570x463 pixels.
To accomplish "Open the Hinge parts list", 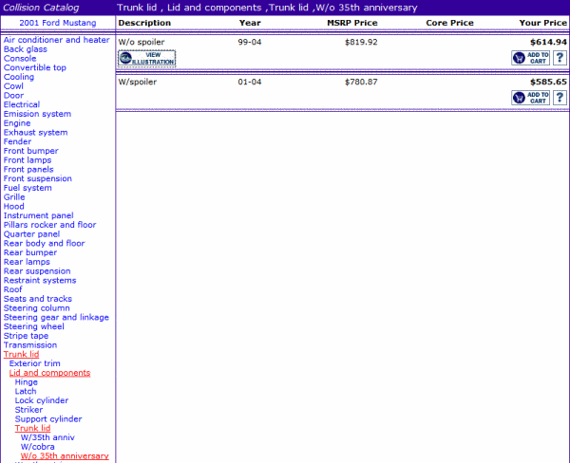I will pos(27,382).
